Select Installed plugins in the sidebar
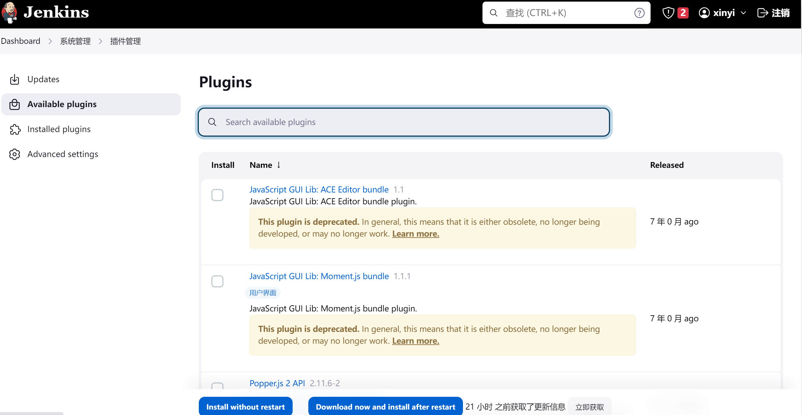The width and height of the screenshot is (802, 415). coord(59,129)
